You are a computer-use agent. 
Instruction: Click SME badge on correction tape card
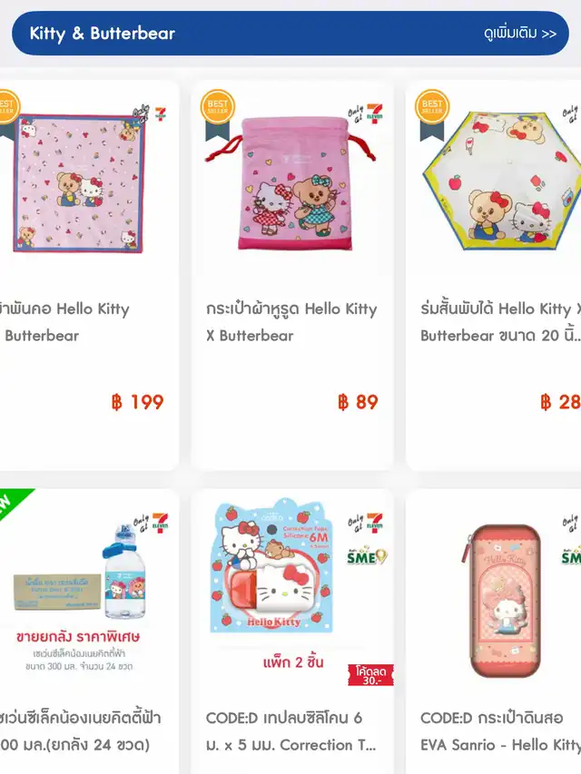[367, 556]
